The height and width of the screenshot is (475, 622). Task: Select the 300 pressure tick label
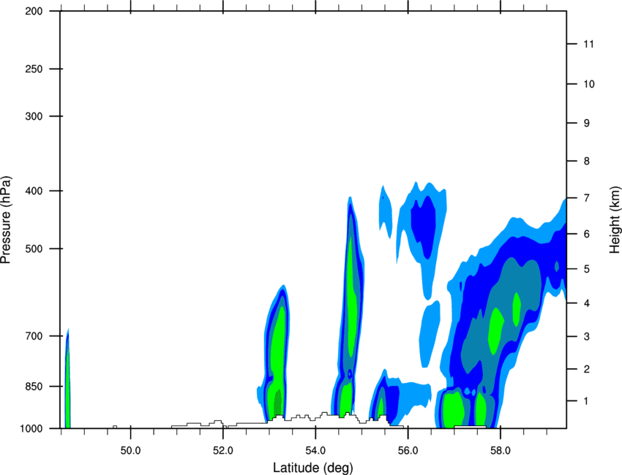(34, 116)
